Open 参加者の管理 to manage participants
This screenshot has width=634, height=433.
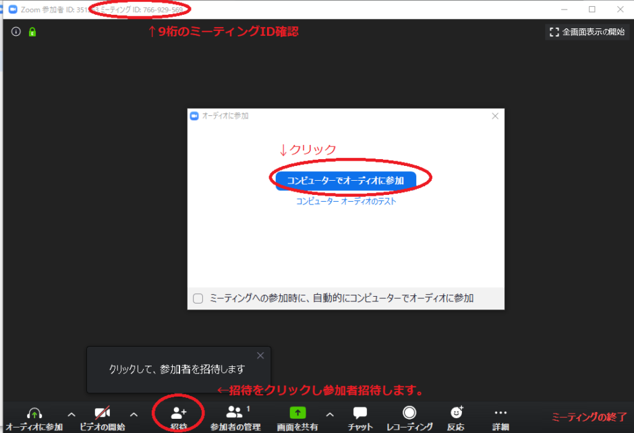(x=235, y=417)
